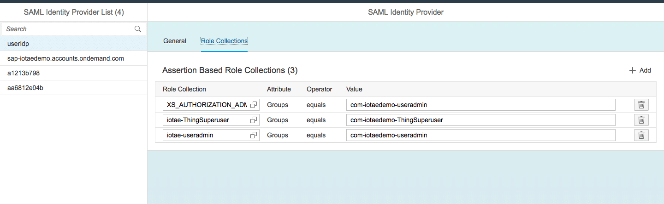Click the plus icon to add mapping

coord(632,70)
